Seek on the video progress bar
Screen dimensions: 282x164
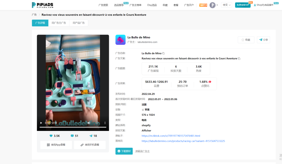[73, 127]
